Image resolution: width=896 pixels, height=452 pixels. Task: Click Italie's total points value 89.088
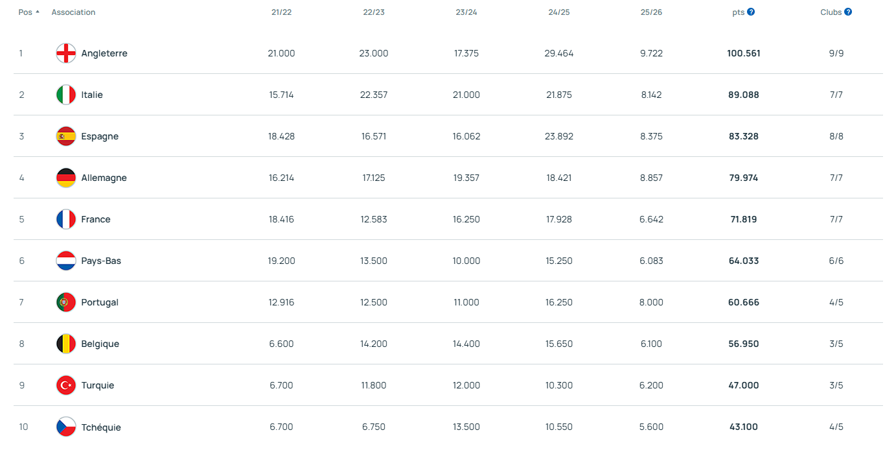(x=743, y=95)
